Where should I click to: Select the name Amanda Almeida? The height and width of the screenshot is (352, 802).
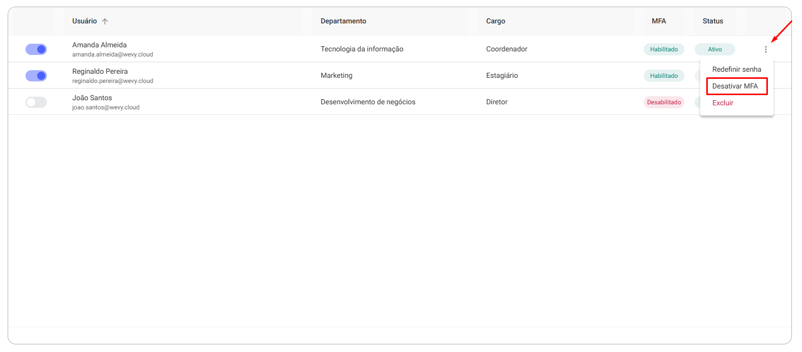[x=99, y=45]
